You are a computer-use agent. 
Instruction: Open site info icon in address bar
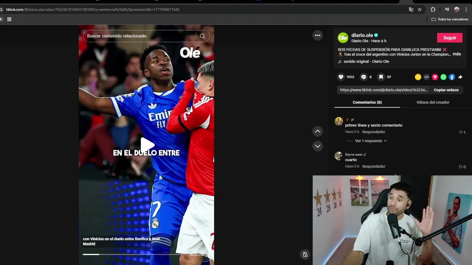tap(1, 10)
